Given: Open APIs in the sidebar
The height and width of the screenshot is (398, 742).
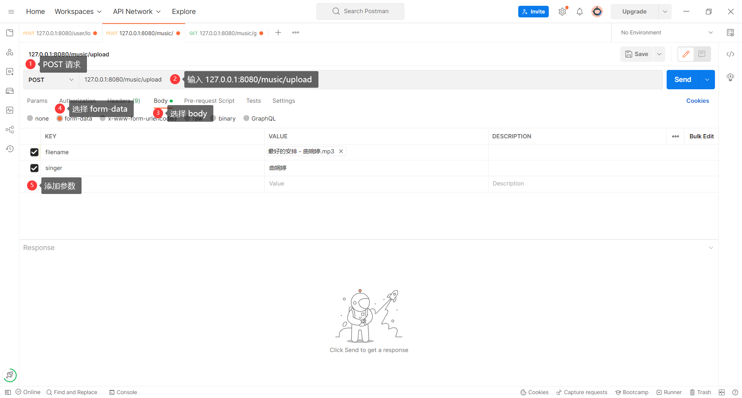Looking at the screenshot, I should pos(10,52).
